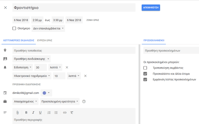Insert a numbered list in description
This screenshot has height=124, width=199.
coord(49,112)
